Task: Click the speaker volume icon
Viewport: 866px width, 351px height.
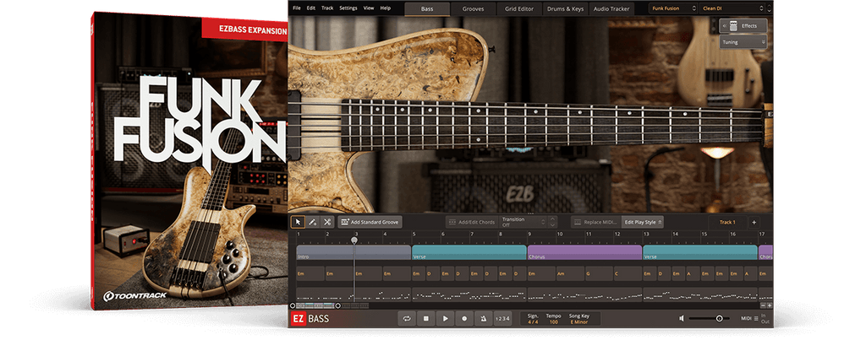Action: [x=682, y=318]
